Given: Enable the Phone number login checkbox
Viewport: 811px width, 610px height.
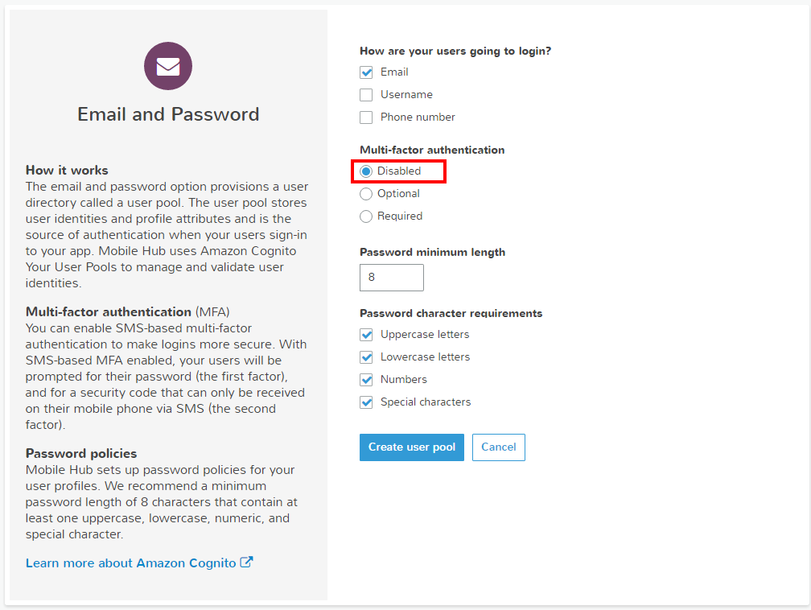Looking at the screenshot, I should (x=366, y=117).
